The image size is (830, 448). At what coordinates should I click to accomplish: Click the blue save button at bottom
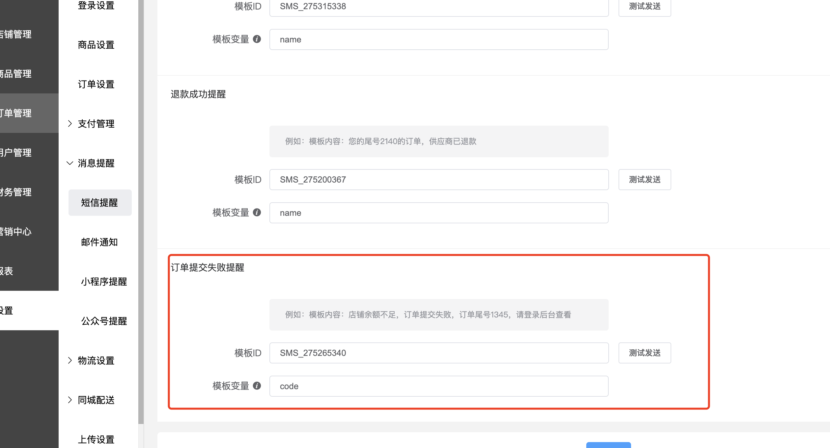(608, 445)
